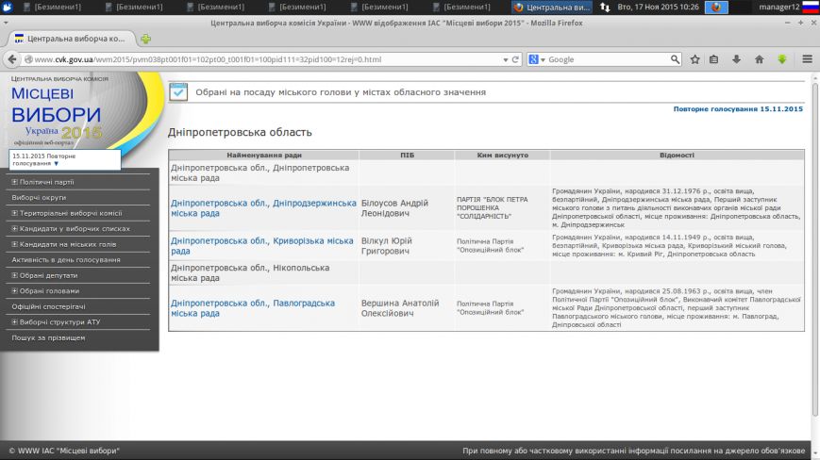Click the Ким висунуто column header

click(503, 156)
